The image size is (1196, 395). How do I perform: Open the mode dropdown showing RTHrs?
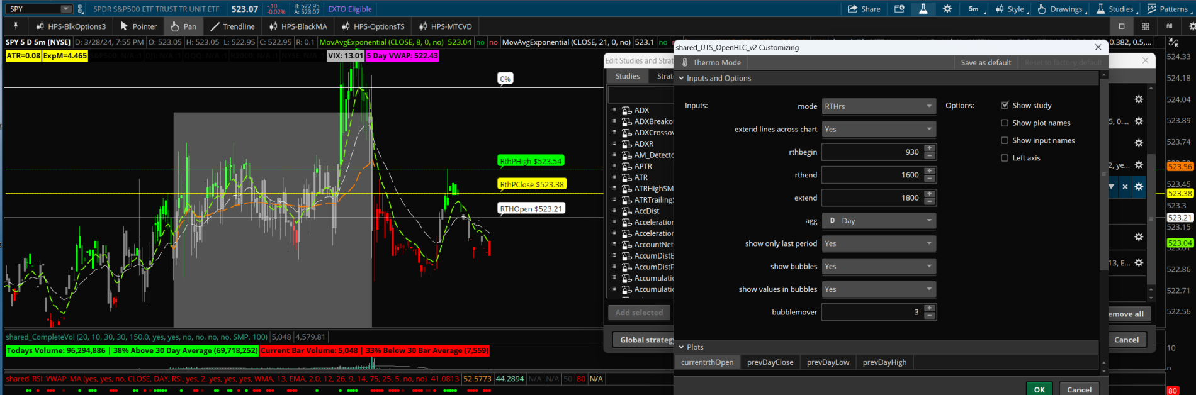click(878, 106)
